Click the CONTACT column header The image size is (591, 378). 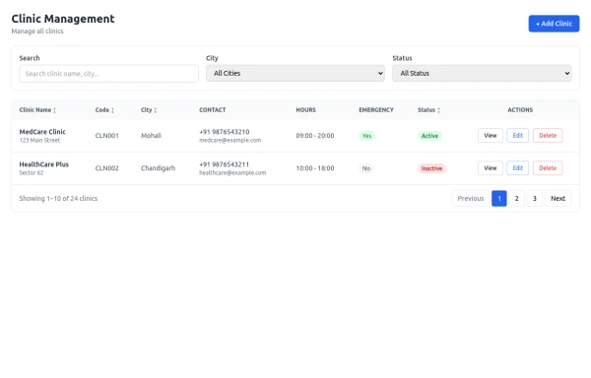click(212, 110)
